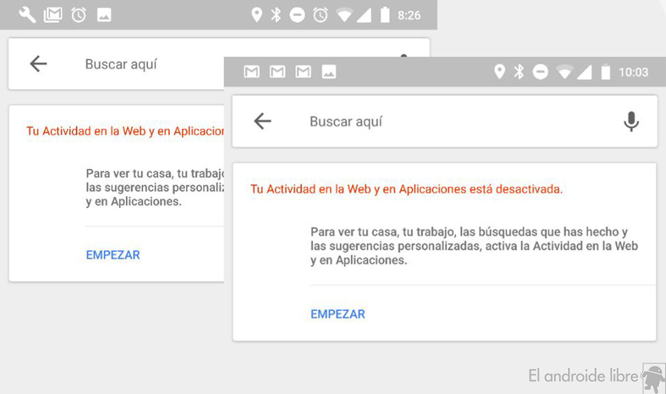The width and height of the screenshot is (666, 394).
Task: Tap the image icon in the 8:26 status bar
Action: tap(104, 16)
